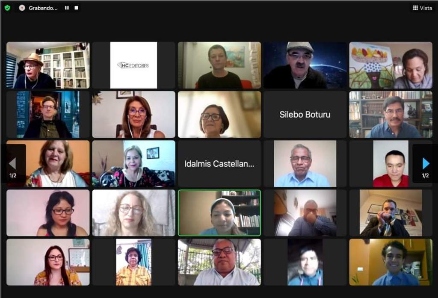Click the red recording indicator icon

(22, 8)
